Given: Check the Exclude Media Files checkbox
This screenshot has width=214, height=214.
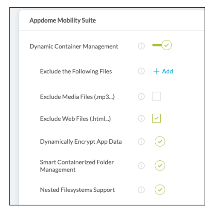Looking at the screenshot, I should click(x=156, y=96).
